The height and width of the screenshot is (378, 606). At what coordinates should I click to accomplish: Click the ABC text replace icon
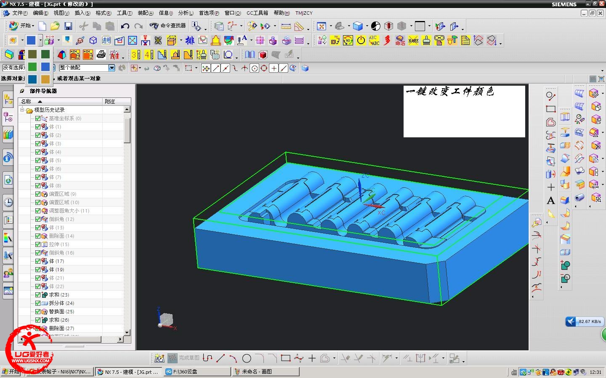tap(374, 40)
